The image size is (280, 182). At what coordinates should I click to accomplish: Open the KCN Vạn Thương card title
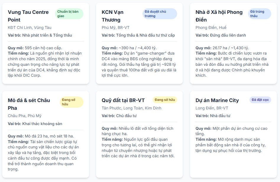point(113,16)
